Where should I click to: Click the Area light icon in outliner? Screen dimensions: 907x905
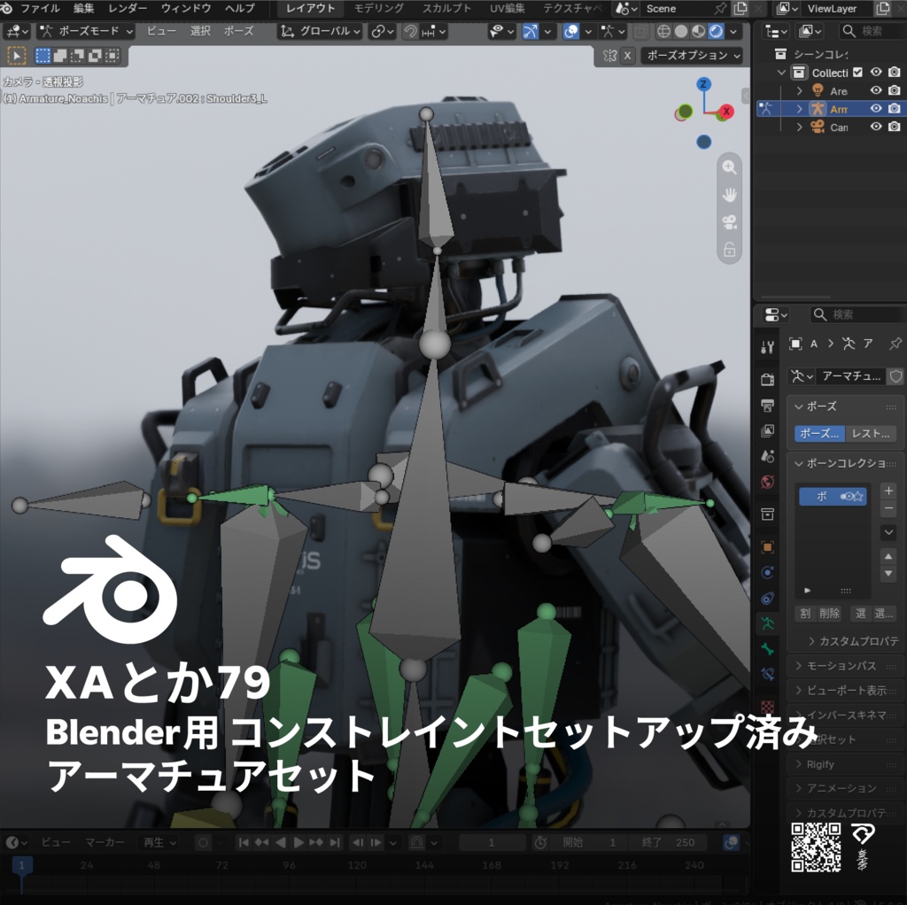818,91
